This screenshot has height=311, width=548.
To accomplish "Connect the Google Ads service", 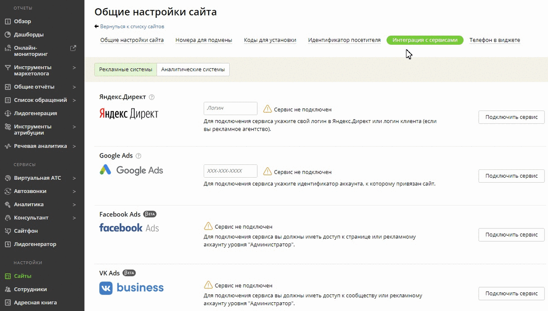I will click(511, 176).
